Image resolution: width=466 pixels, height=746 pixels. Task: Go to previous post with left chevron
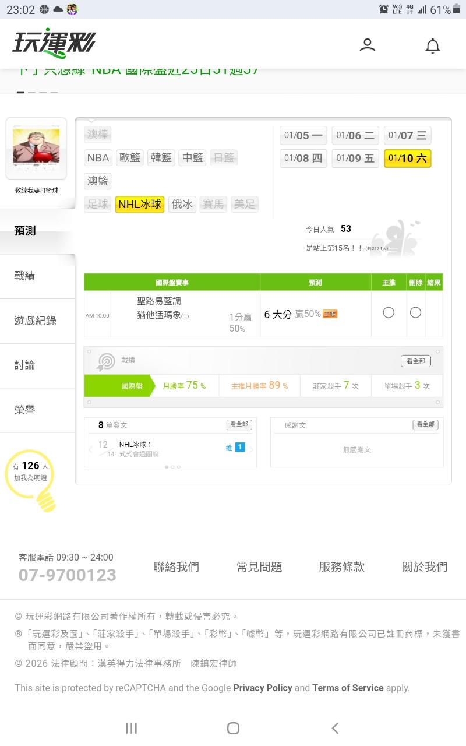coord(90,449)
